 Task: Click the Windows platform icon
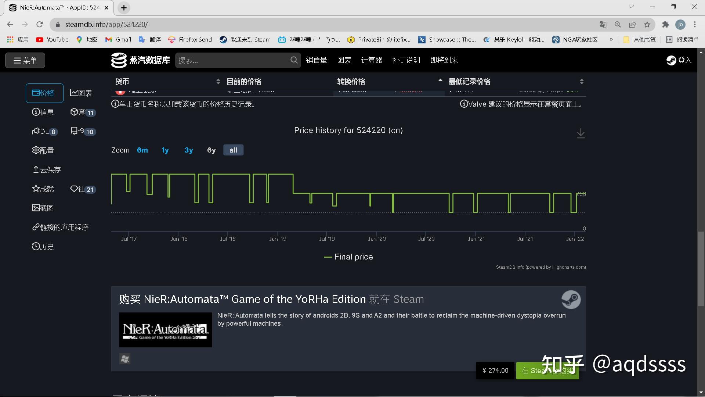click(x=125, y=359)
